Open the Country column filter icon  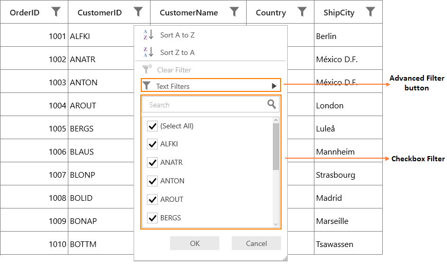click(302, 12)
